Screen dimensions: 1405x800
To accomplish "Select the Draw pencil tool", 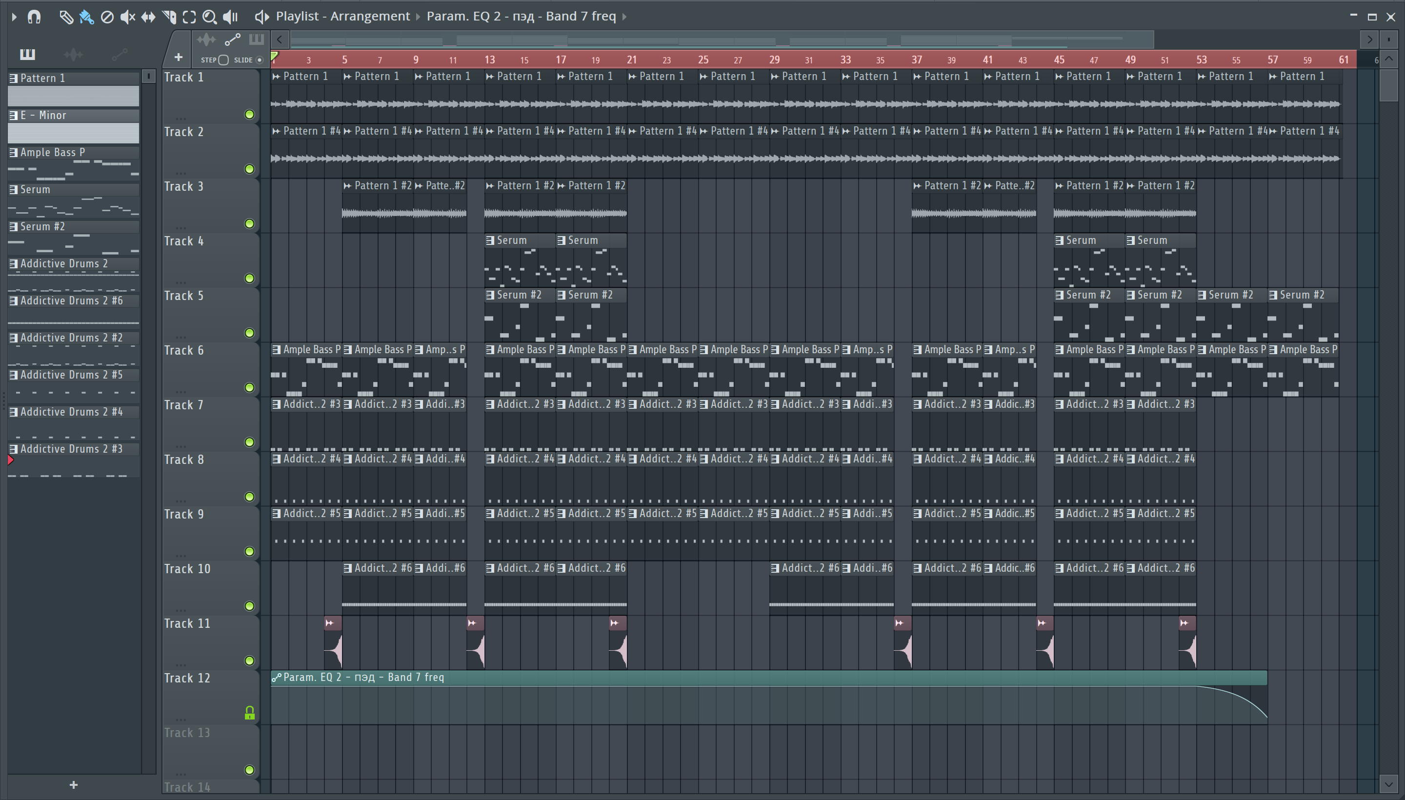I will click(x=66, y=17).
